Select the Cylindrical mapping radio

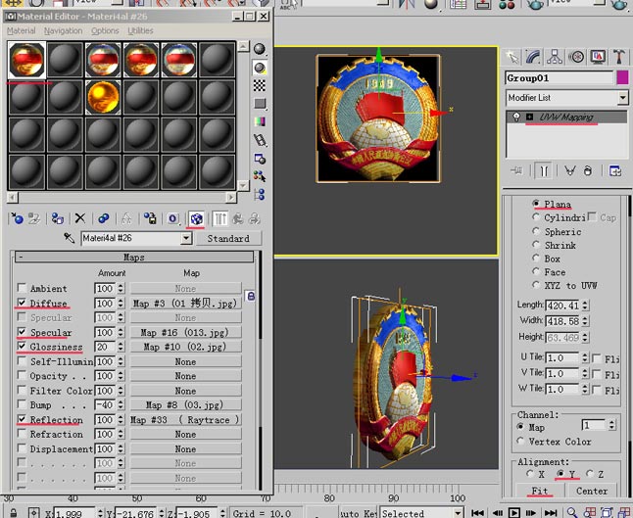tap(536, 217)
